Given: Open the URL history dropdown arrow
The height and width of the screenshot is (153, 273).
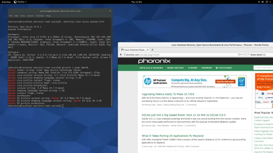Looking at the screenshot, I should pos(242,54).
